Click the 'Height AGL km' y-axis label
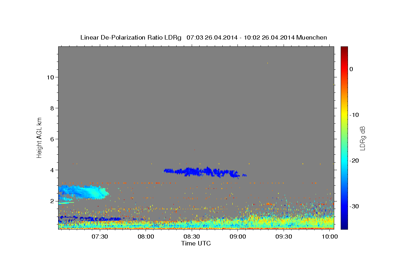This screenshot has height=275, width=413. pyautogui.click(x=40, y=137)
